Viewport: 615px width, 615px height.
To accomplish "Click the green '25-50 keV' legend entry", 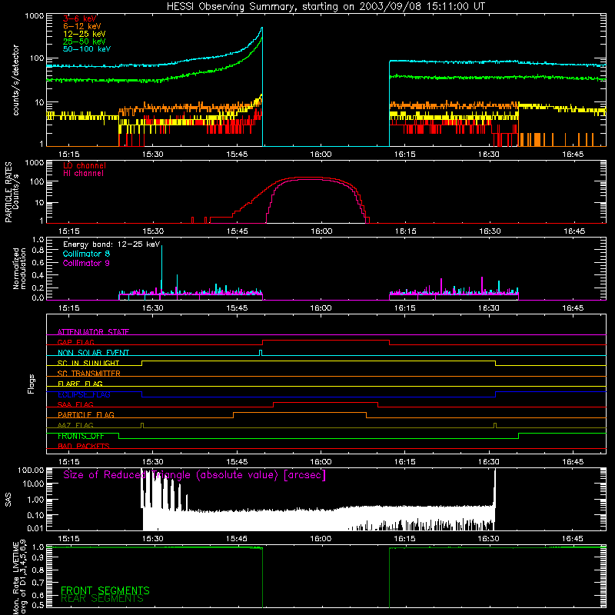I will point(85,42).
